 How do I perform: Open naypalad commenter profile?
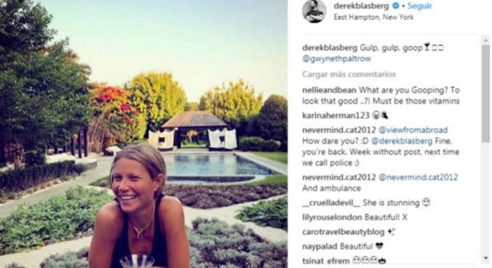(319, 246)
